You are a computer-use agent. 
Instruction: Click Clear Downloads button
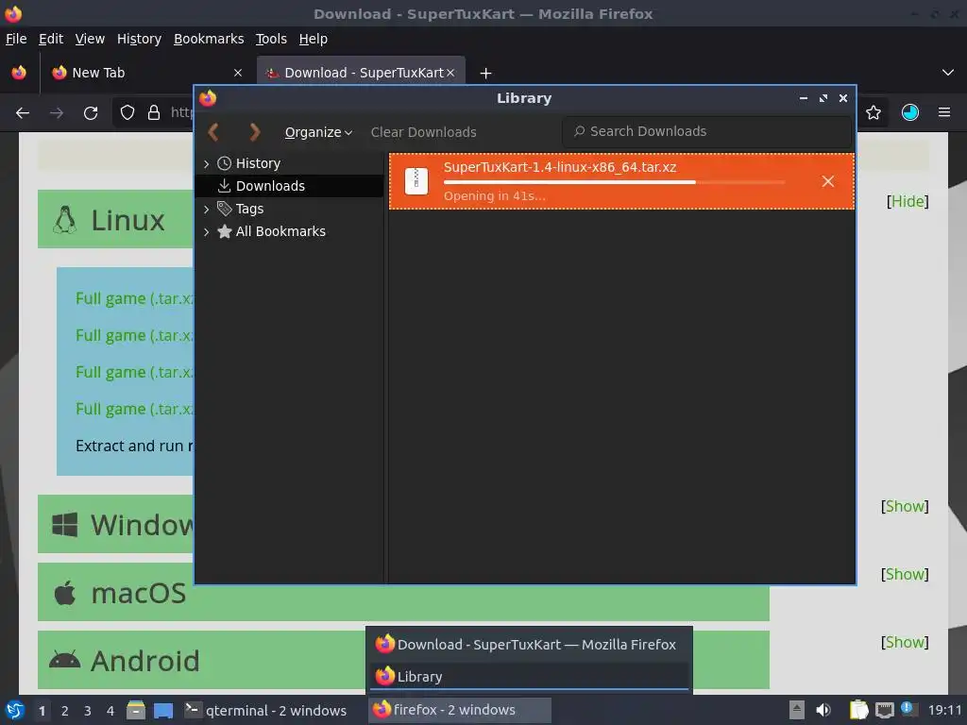424,132
